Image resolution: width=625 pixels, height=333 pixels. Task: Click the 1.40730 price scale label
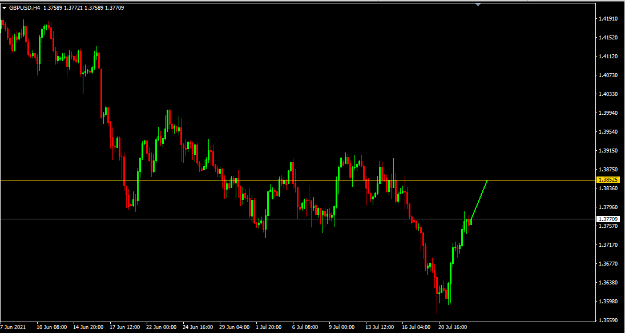(x=608, y=75)
